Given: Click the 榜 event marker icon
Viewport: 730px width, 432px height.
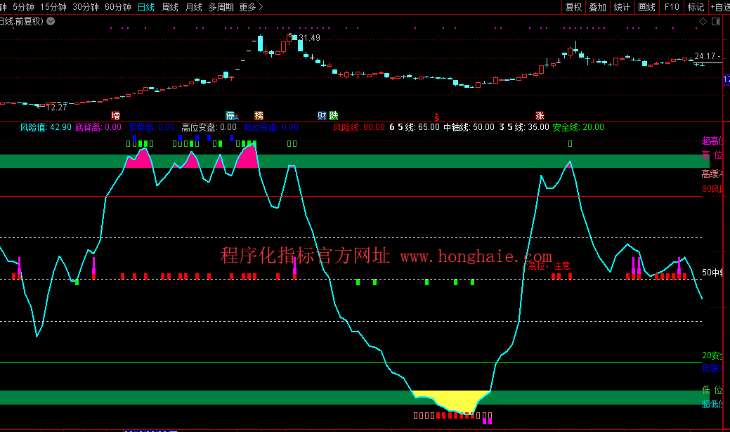Looking at the screenshot, I should 259,115.
